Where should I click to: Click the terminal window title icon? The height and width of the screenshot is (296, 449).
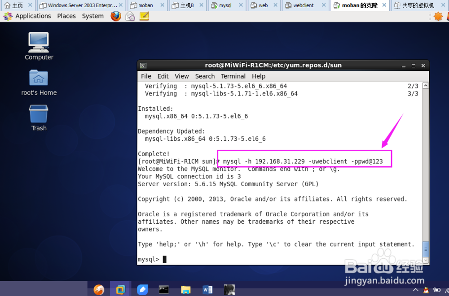[143, 65]
